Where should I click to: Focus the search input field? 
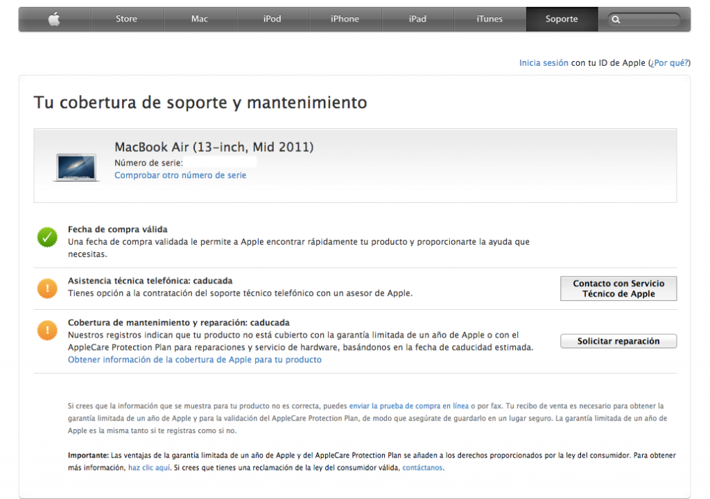643,19
